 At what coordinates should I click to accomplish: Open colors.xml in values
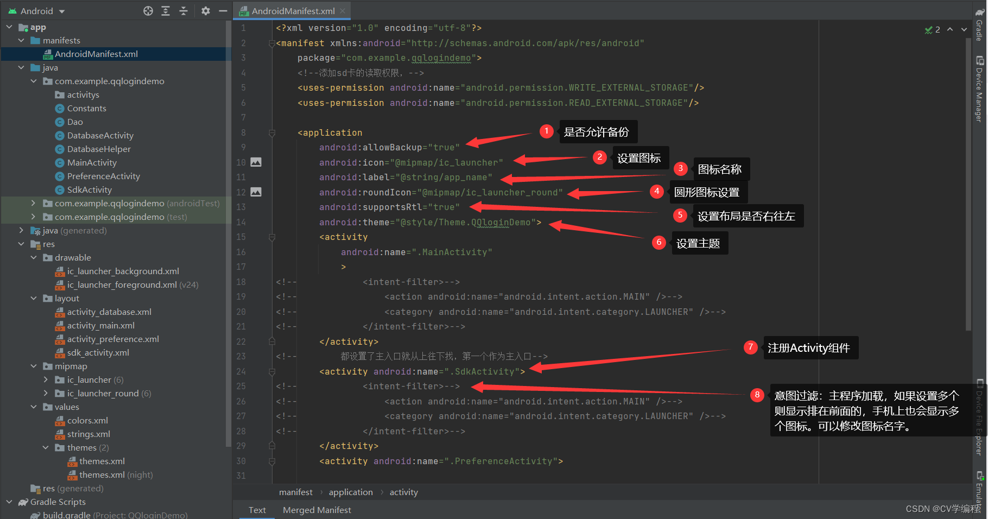pyautogui.click(x=87, y=420)
